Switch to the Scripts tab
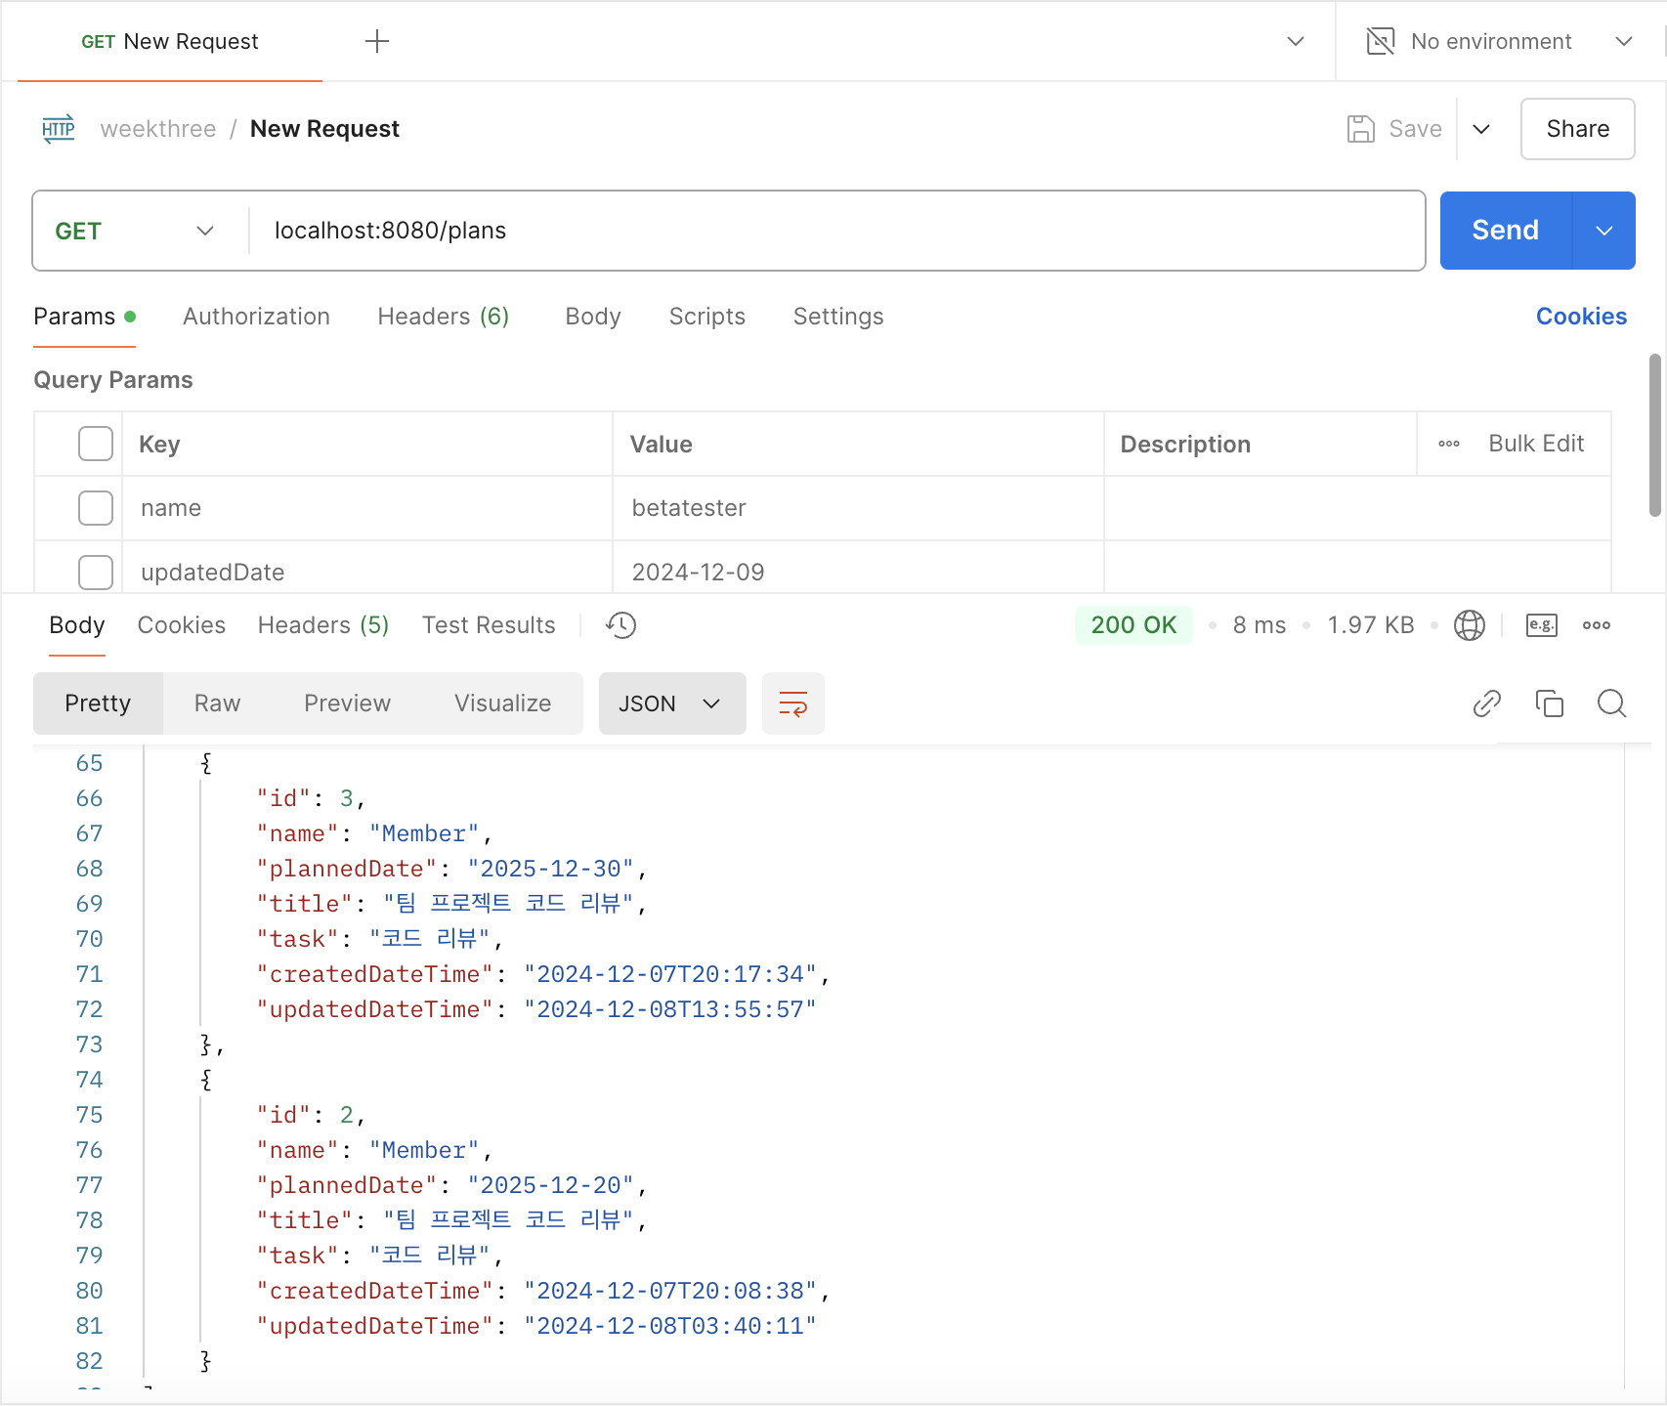Screen dimensions: 1667x1406 pyautogui.click(x=707, y=317)
